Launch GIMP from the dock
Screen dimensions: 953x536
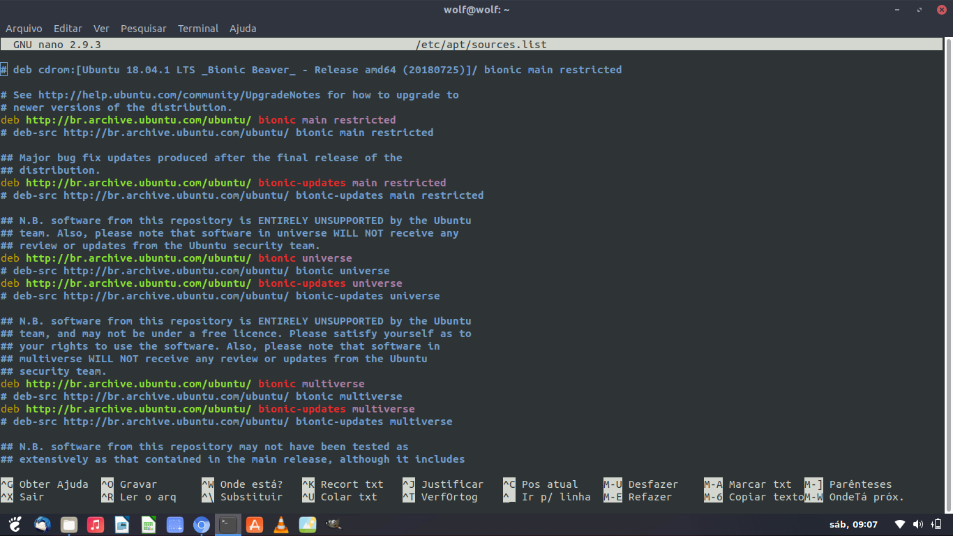click(333, 524)
